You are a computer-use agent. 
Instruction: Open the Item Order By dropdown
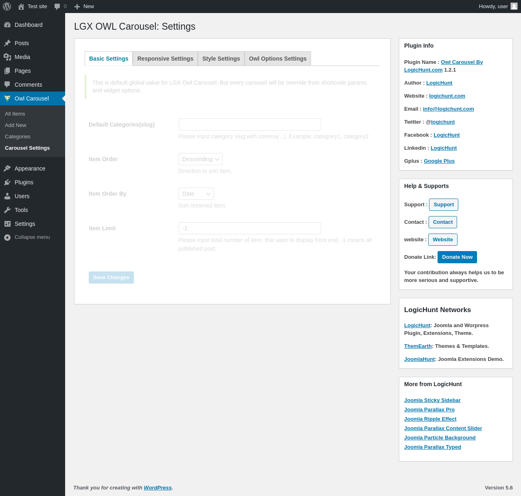[196, 194]
